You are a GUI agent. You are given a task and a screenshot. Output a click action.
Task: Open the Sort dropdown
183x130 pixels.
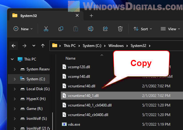(143, 29)
